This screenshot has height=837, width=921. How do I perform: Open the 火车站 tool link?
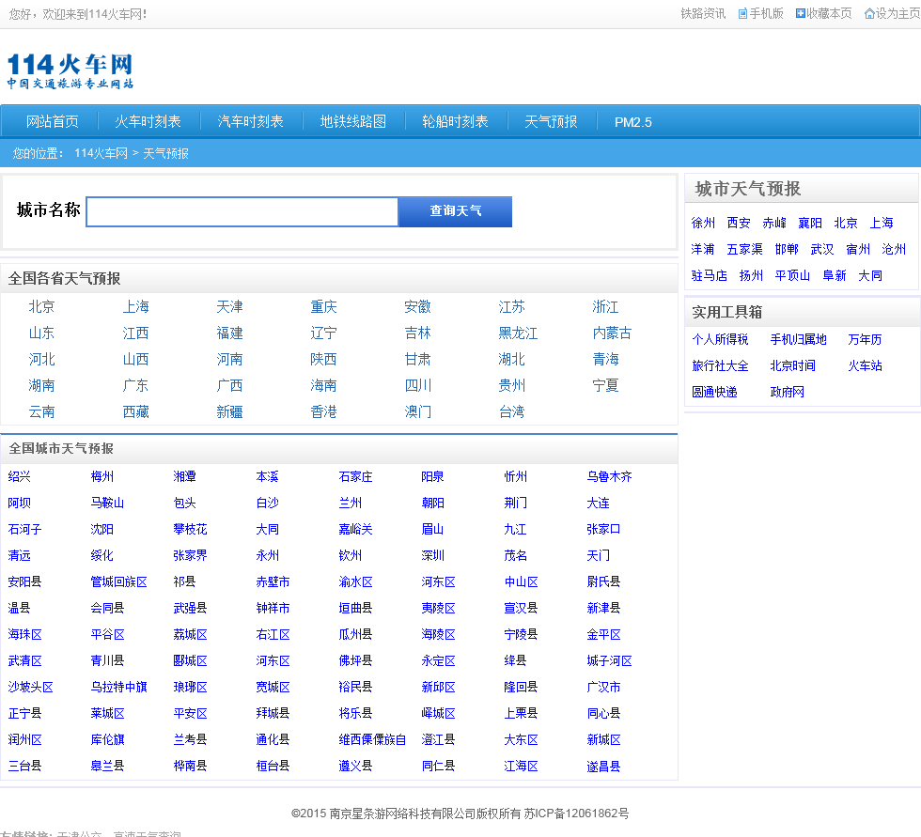click(x=865, y=365)
